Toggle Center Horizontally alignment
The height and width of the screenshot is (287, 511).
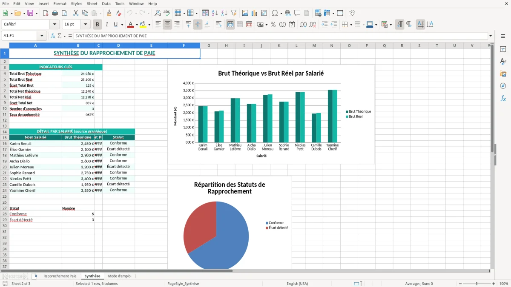167,25
